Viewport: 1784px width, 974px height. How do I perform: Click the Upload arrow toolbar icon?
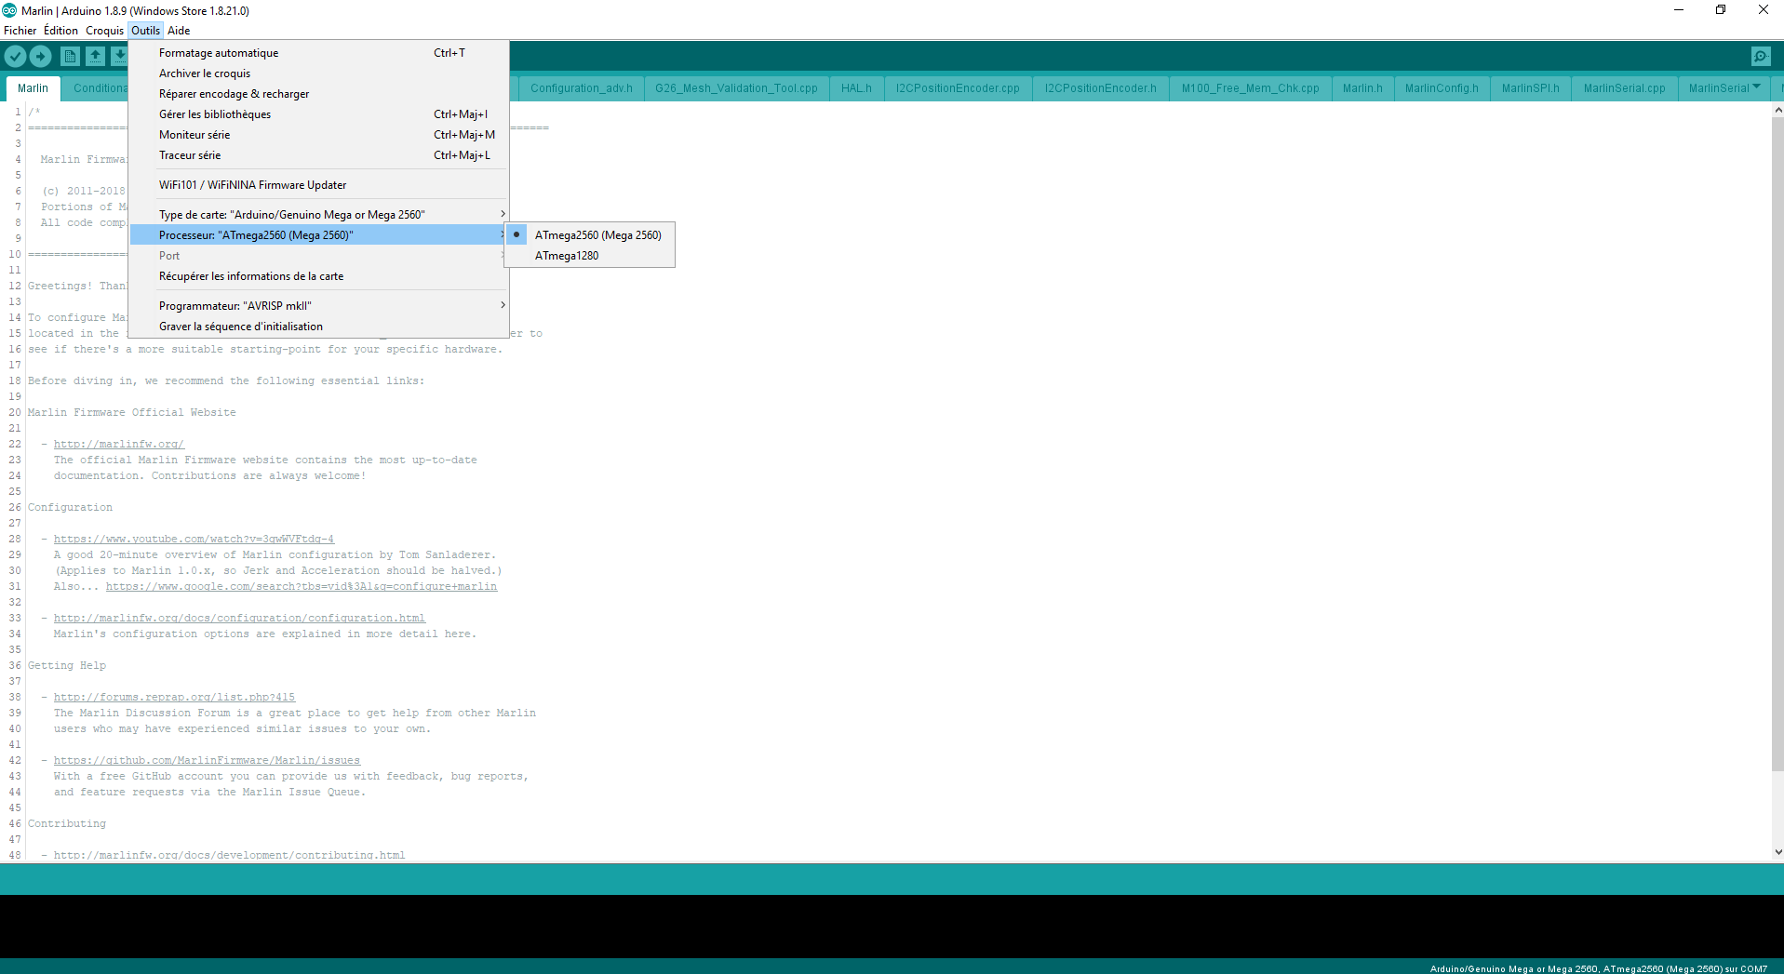coord(41,57)
